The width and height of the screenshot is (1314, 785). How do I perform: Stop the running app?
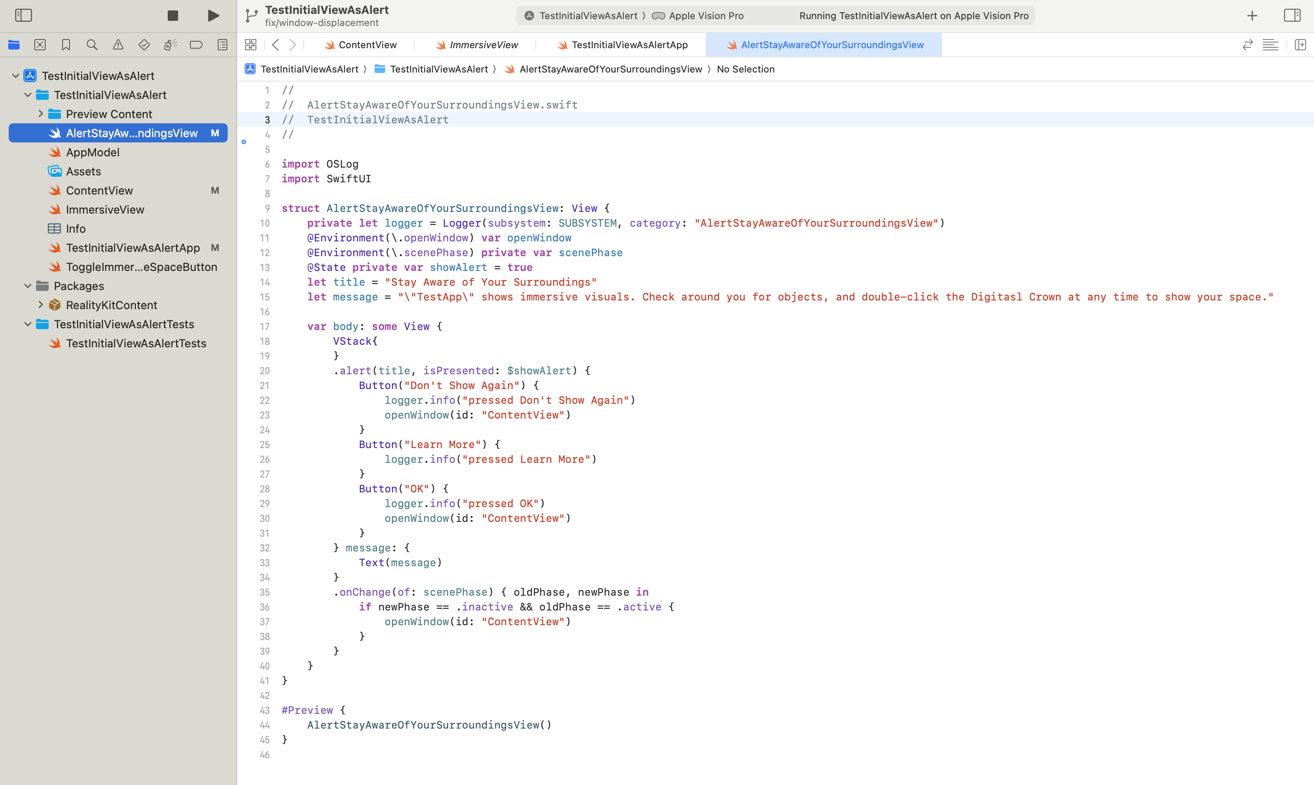[x=173, y=15]
